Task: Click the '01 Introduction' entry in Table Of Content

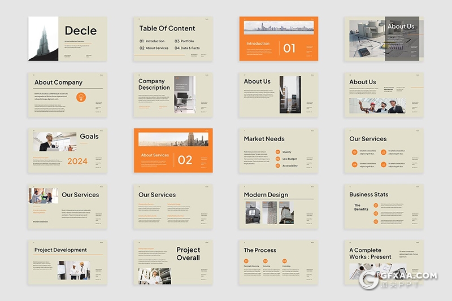Action: 153,41
